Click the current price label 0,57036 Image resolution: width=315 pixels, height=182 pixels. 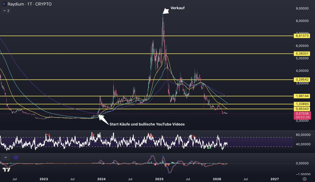click(x=302, y=113)
